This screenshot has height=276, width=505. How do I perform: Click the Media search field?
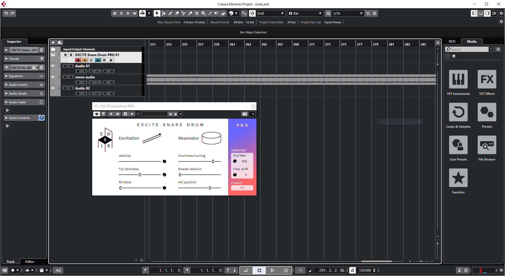[x=467, y=49]
